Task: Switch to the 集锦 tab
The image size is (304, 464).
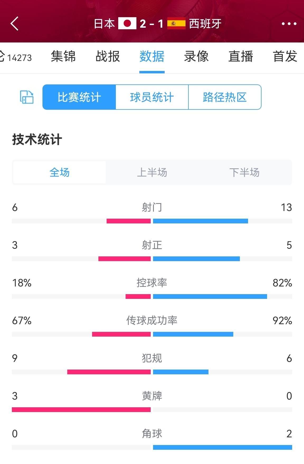Action: click(63, 56)
